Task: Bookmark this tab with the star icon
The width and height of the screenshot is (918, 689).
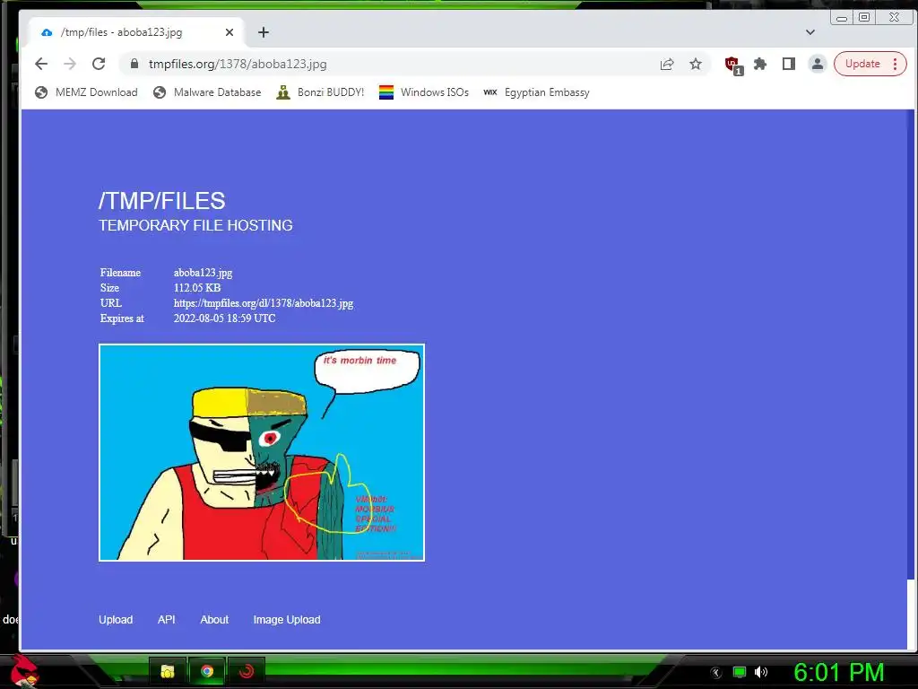Action: 696,64
